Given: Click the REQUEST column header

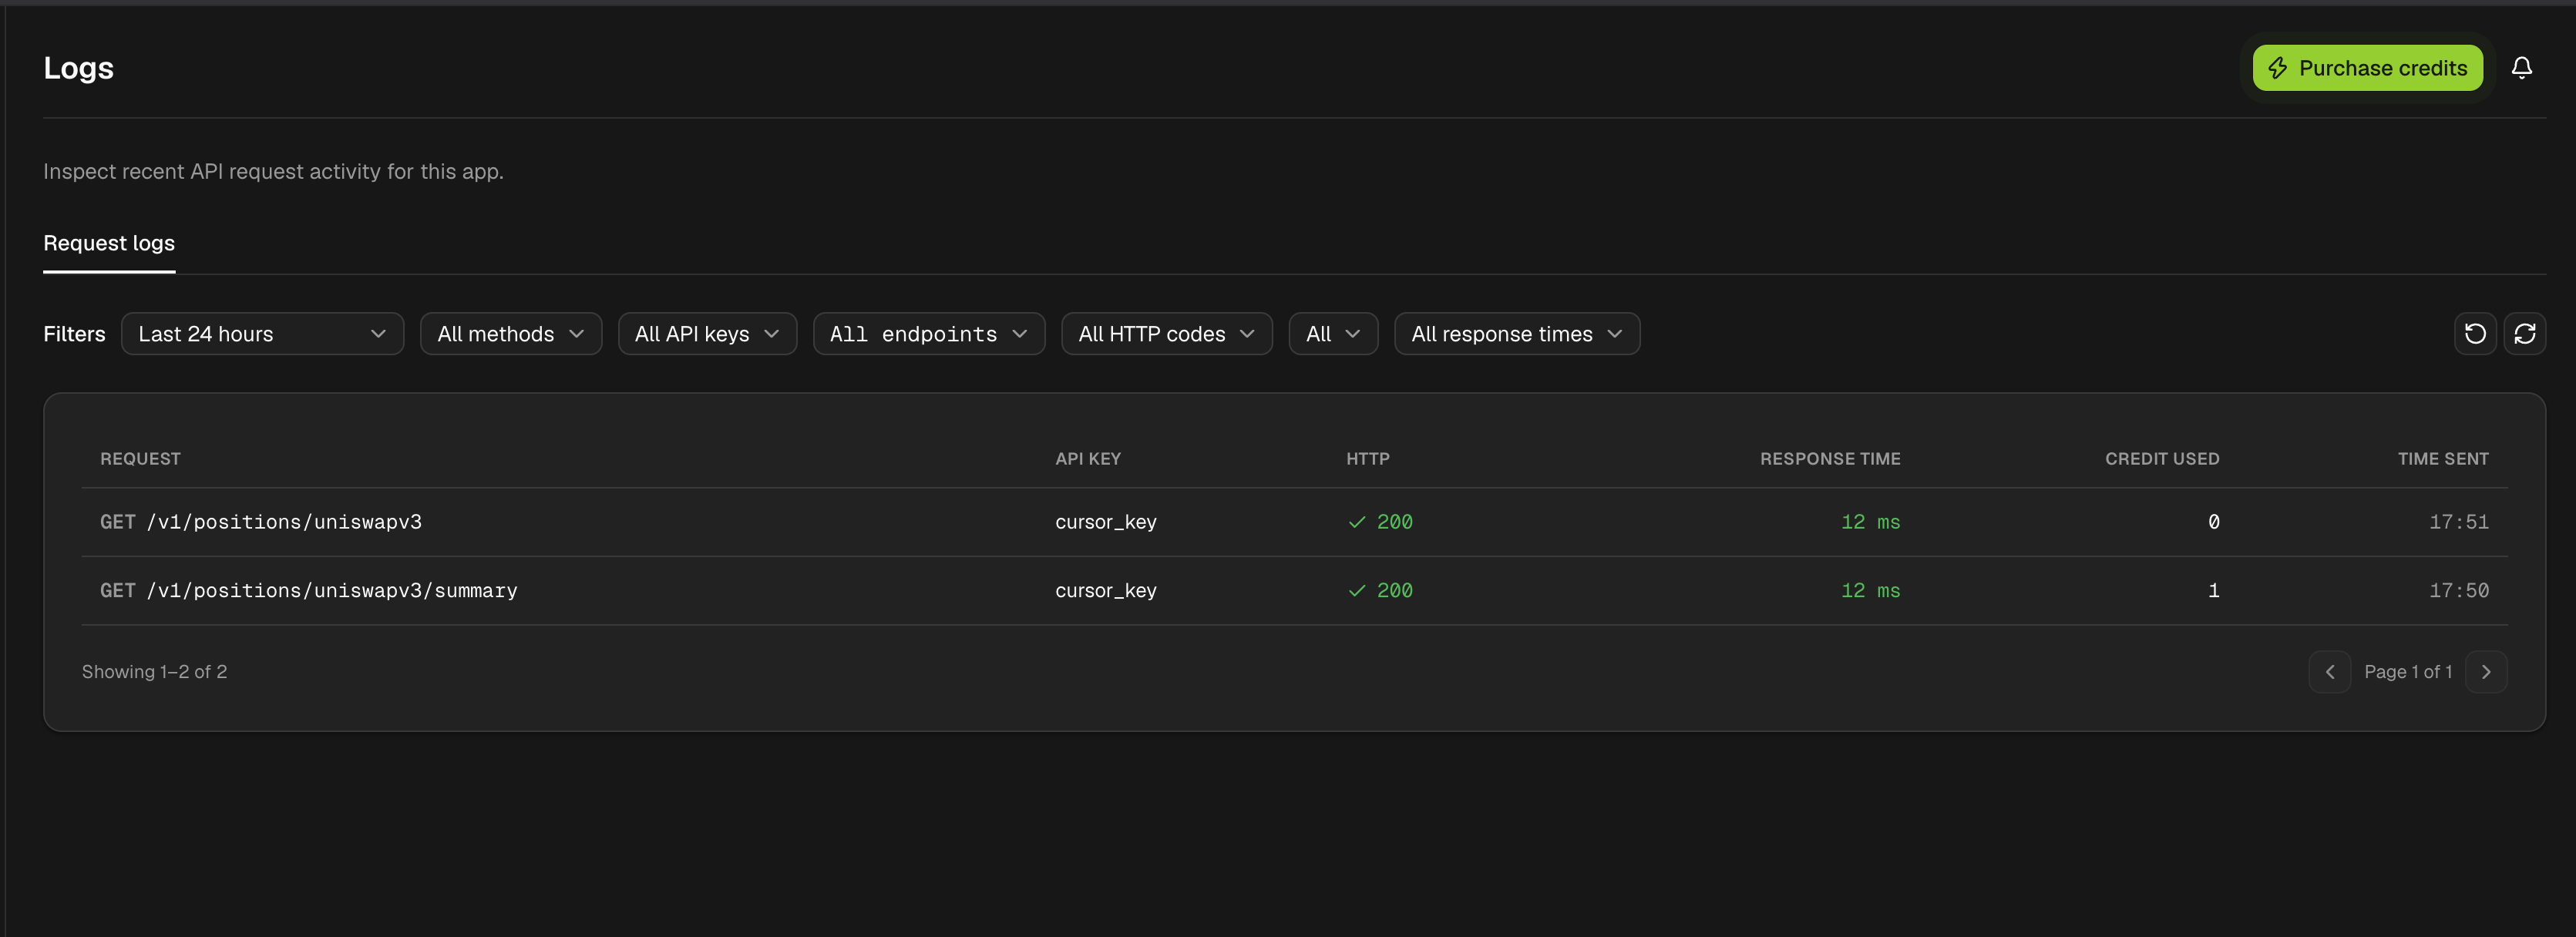Looking at the screenshot, I should pyautogui.click(x=140, y=459).
